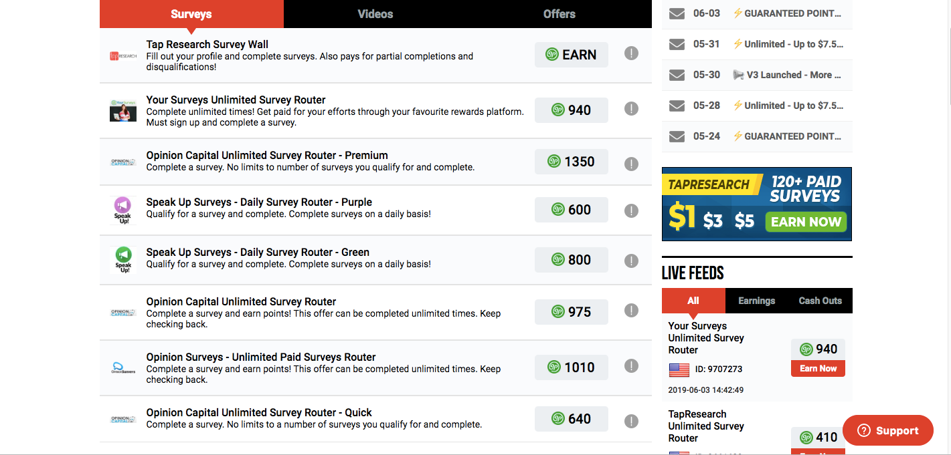Click the green Speak Up logo
The image size is (951, 455).
[x=123, y=260]
